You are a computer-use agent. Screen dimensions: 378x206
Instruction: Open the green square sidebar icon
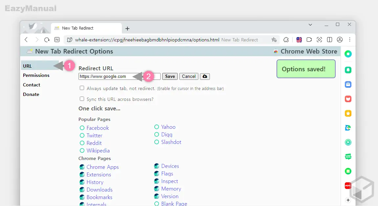pyautogui.click(x=348, y=171)
